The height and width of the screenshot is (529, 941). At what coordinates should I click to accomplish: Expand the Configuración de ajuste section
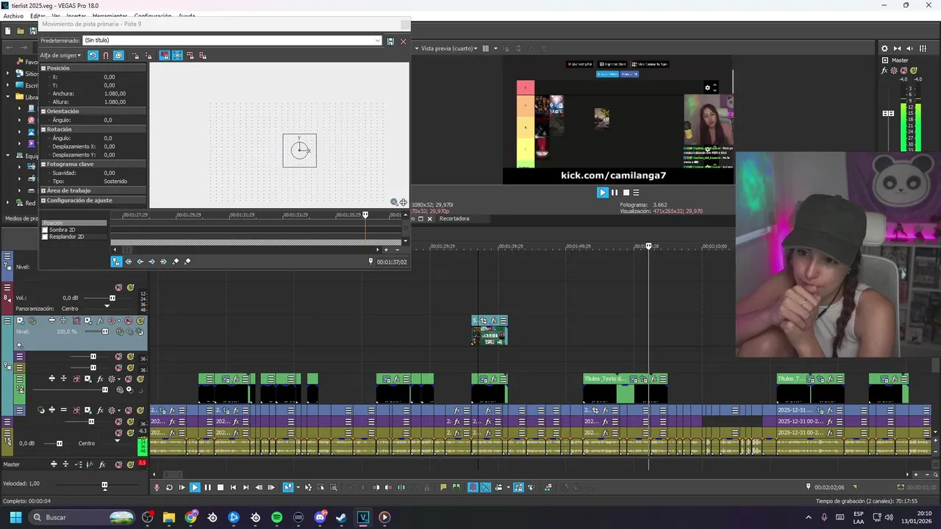point(43,200)
